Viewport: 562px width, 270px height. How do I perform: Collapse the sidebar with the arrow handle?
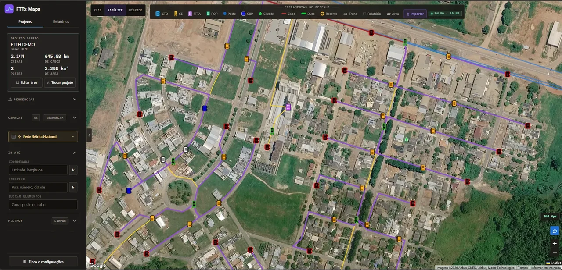[89, 135]
